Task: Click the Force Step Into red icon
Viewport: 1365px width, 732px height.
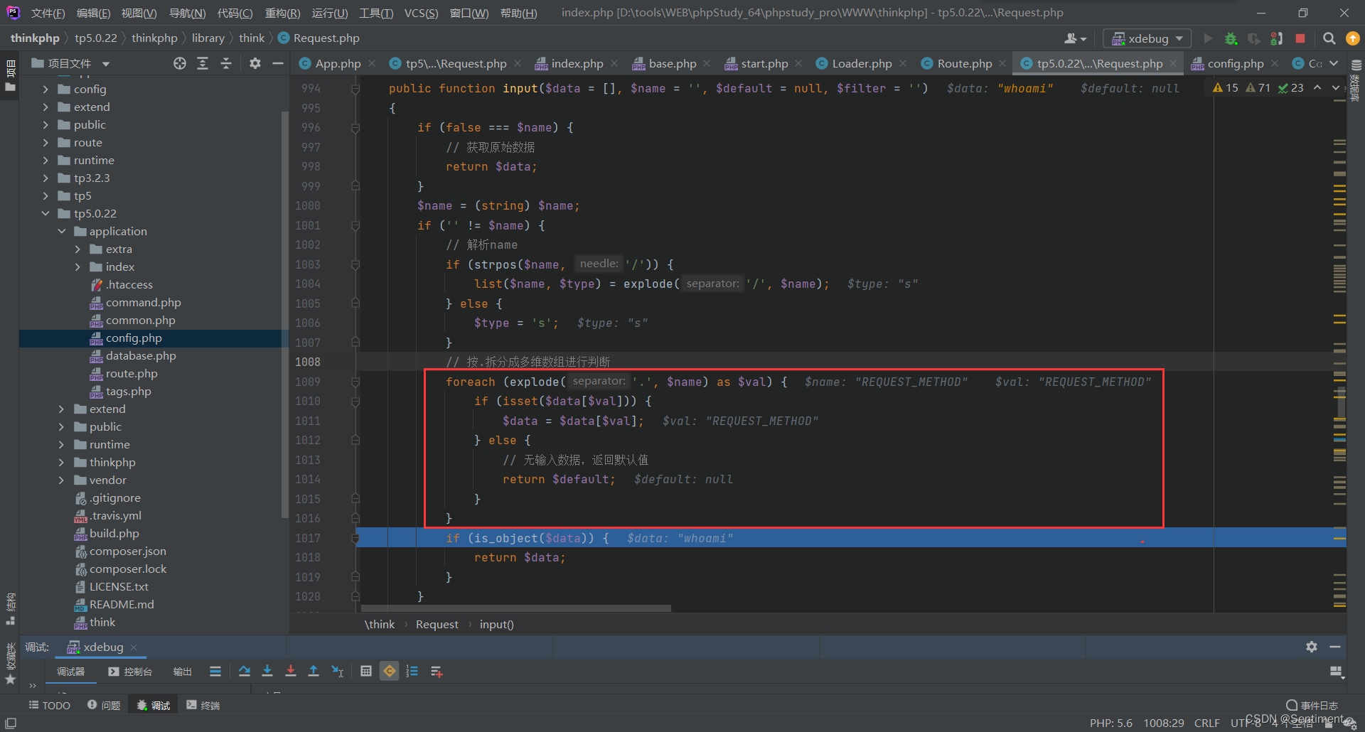Action: (x=291, y=672)
